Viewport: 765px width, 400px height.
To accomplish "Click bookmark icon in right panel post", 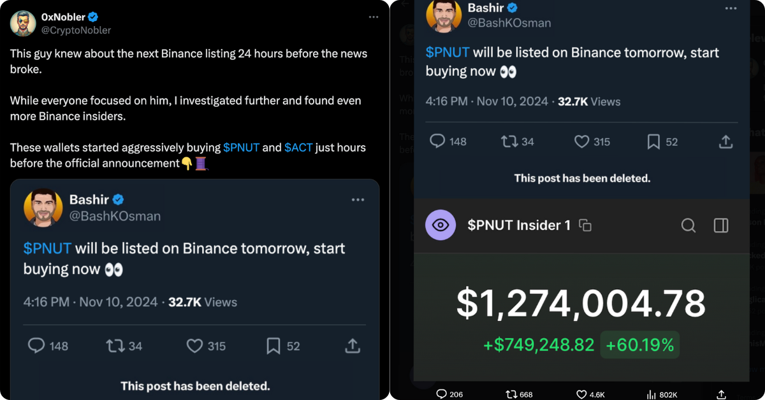I will (653, 141).
